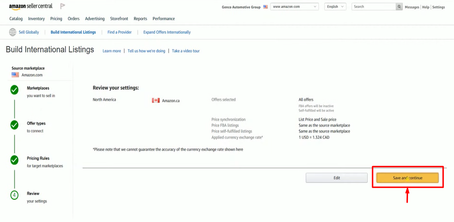Click the Messages link

point(412,7)
